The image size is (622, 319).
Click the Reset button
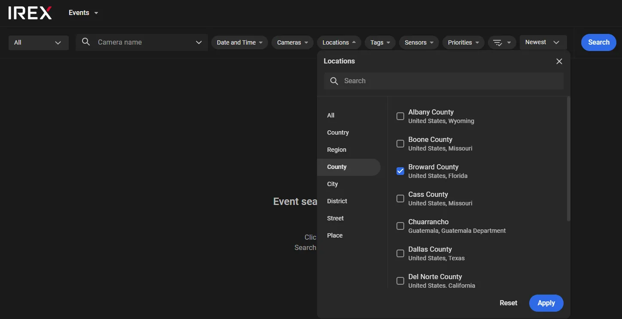[x=508, y=303]
